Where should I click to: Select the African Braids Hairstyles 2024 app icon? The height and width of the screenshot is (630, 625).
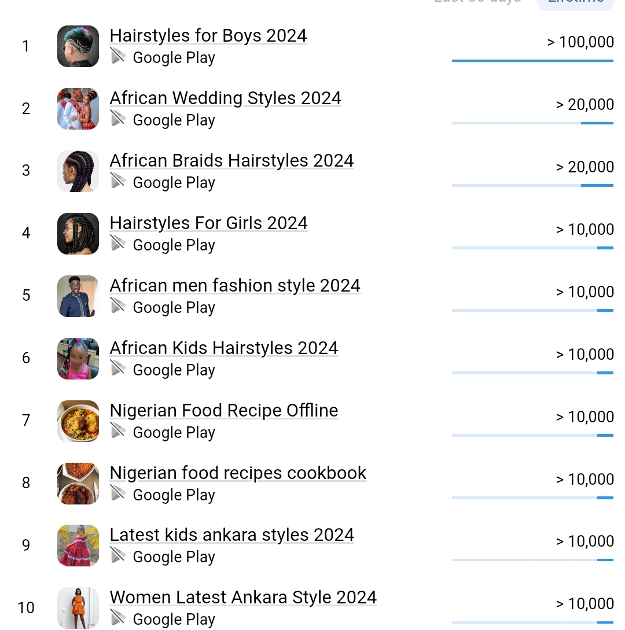[x=78, y=171]
